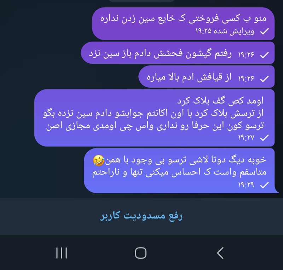Tap the Android back navigation arrow

coord(220,253)
